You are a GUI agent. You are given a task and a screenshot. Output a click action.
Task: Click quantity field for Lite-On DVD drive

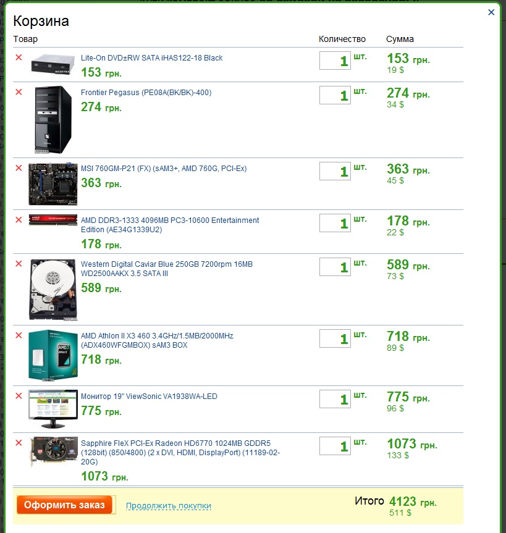(335, 61)
